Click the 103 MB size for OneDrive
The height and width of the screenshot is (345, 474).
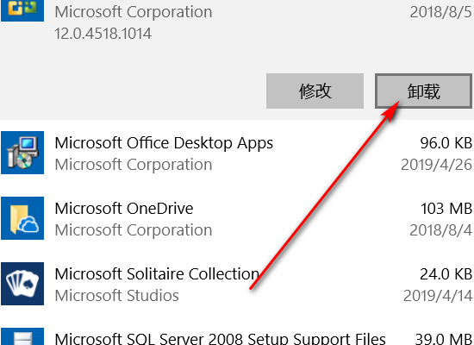click(x=446, y=209)
